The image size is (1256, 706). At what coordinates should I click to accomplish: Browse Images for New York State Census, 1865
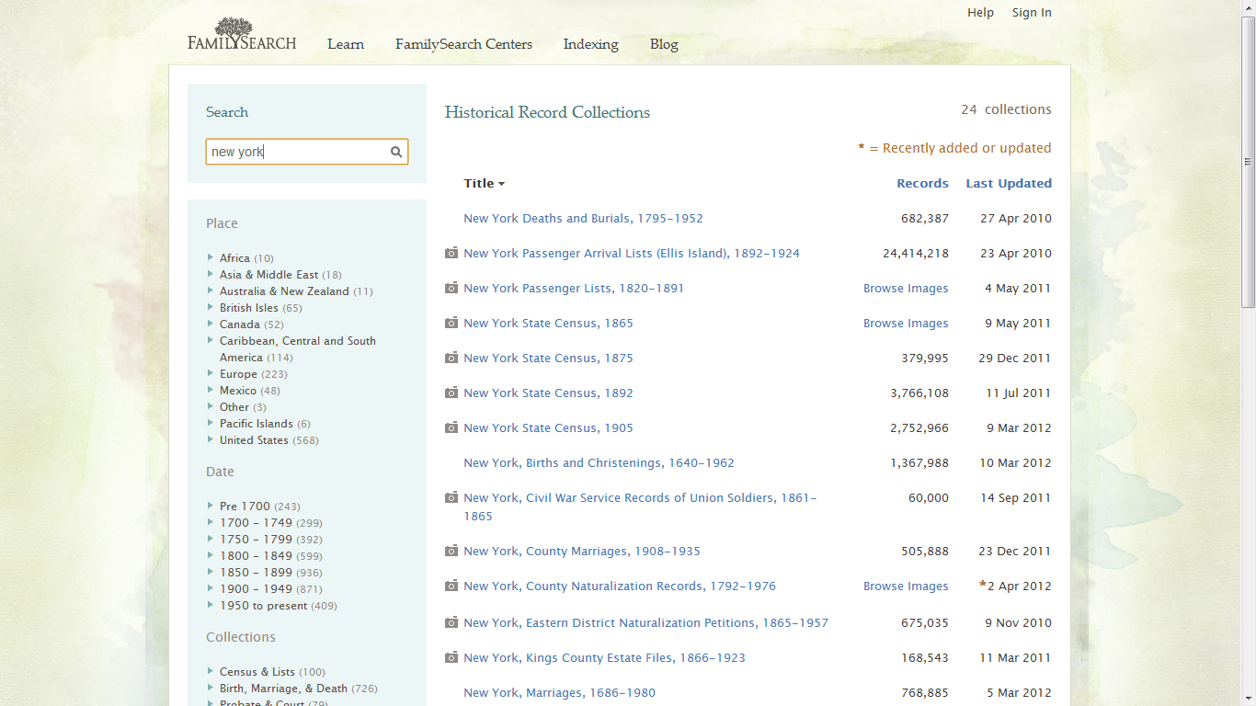coord(906,323)
